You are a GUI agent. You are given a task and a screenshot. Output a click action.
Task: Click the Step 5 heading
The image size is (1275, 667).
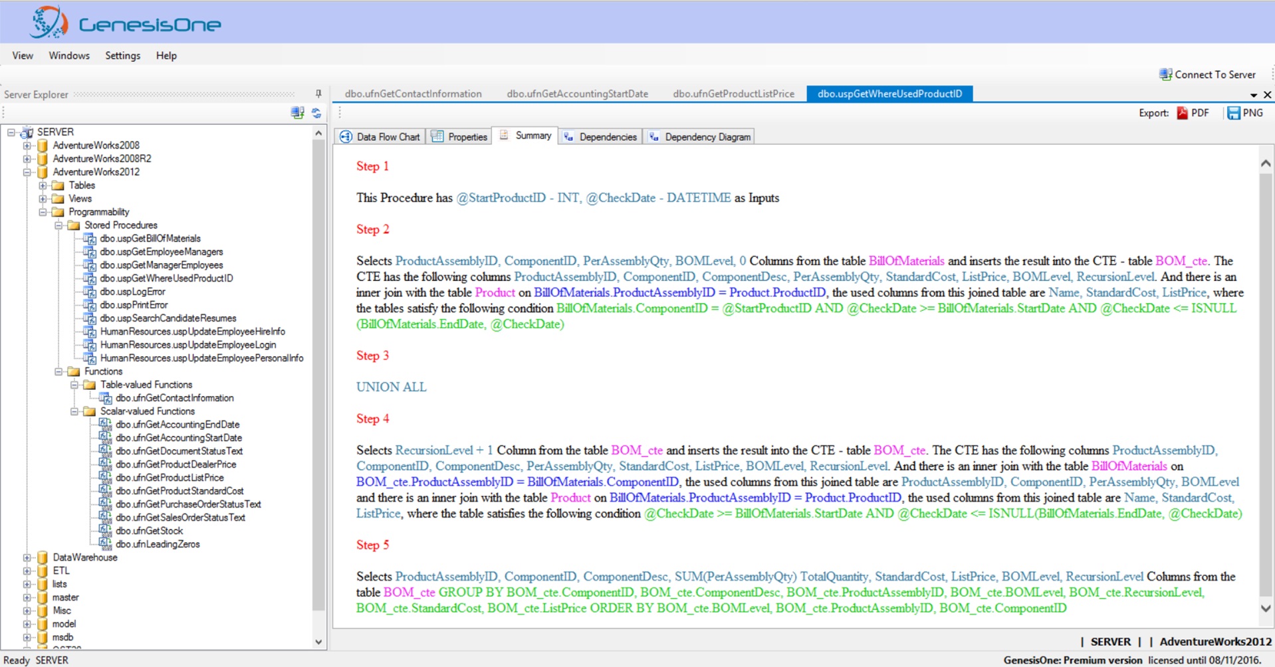(x=372, y=545)
